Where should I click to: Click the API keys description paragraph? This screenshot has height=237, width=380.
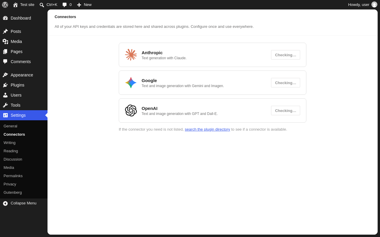154,27
